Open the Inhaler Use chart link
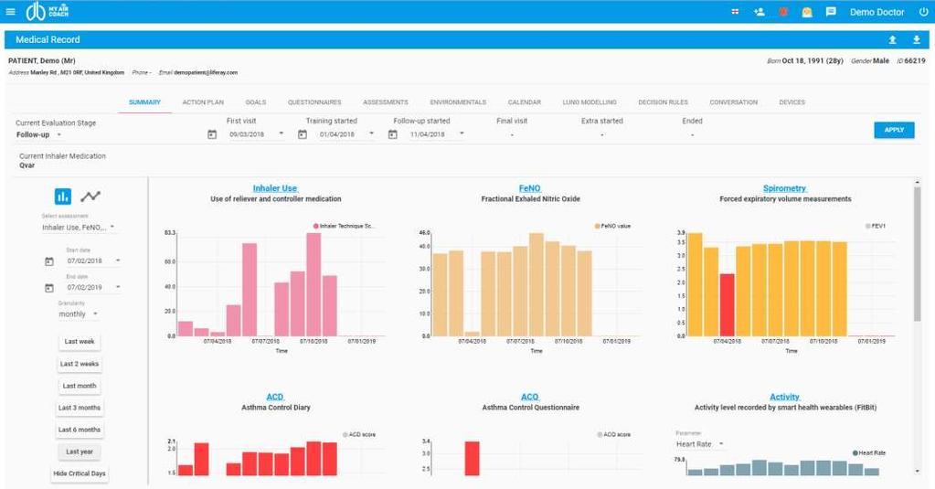935x489 pixels. click(275, 188)
